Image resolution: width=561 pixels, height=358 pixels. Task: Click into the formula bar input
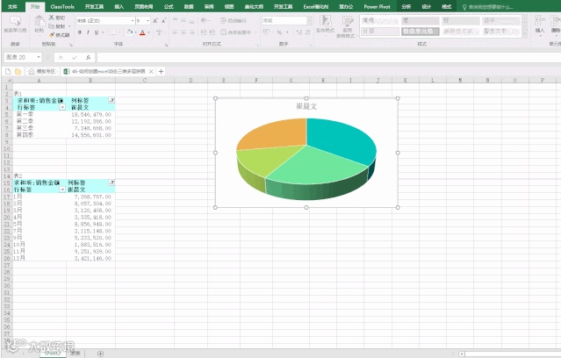point(328,57)
